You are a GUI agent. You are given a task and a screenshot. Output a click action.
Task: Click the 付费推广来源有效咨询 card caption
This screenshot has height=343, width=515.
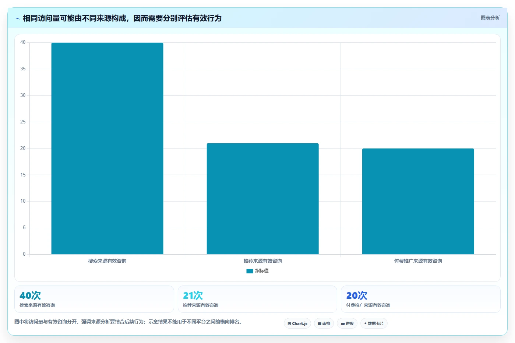coord(368,305)
